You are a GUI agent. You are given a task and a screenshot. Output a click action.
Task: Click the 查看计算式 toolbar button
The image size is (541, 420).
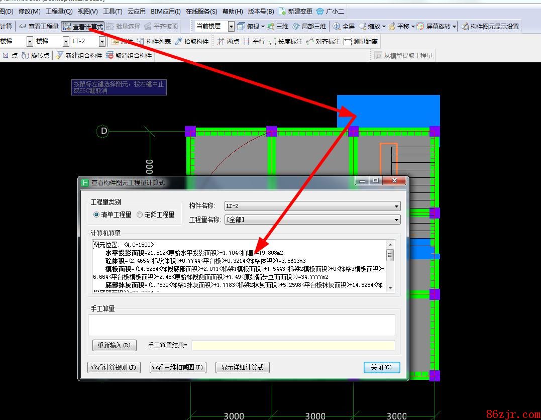click(x=83, y=27)
